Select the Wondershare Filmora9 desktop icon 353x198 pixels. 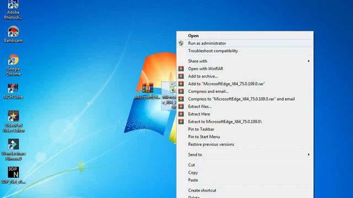pos(13,150)
